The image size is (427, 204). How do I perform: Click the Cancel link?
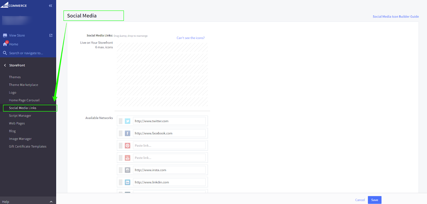coord(360,200)
